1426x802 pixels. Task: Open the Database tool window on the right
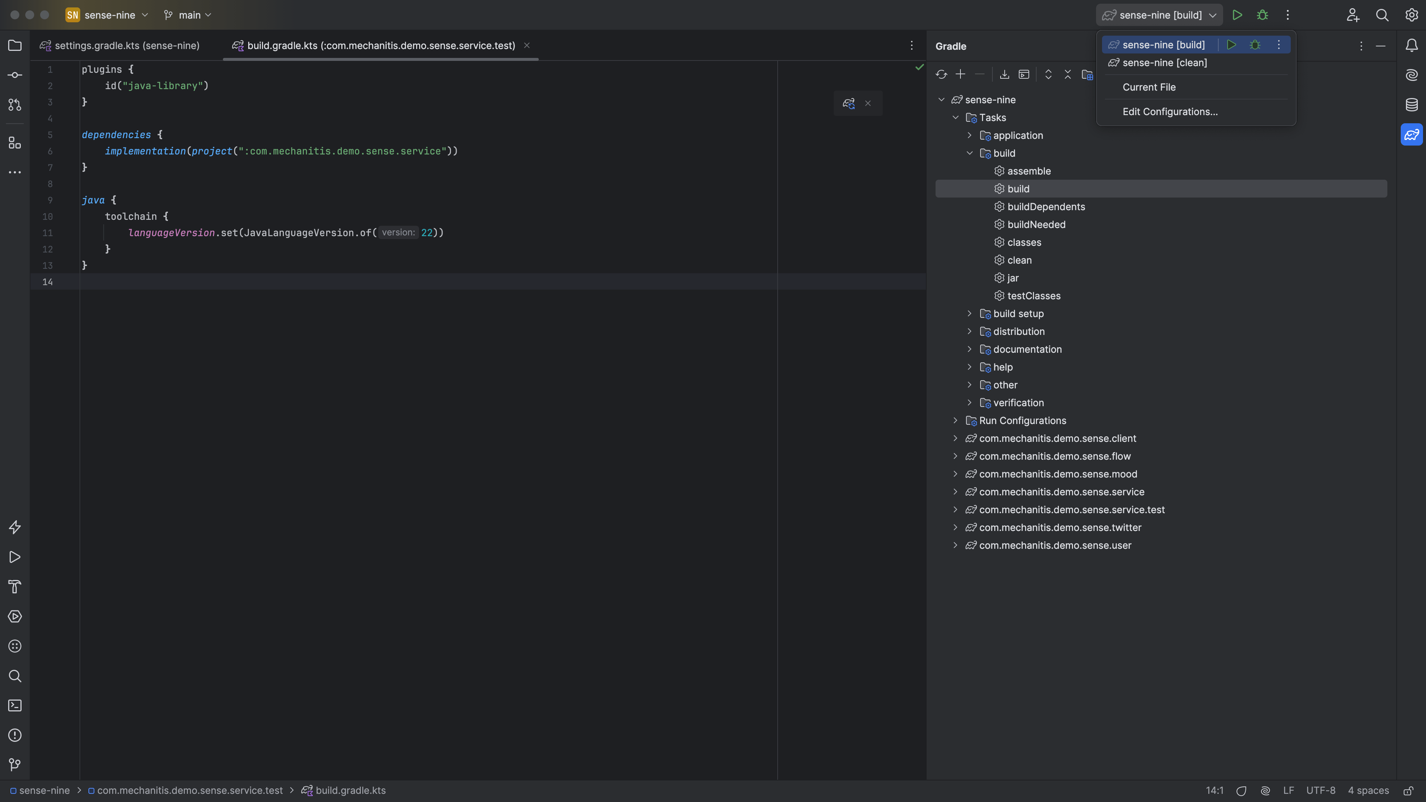tap(1411, 105)
